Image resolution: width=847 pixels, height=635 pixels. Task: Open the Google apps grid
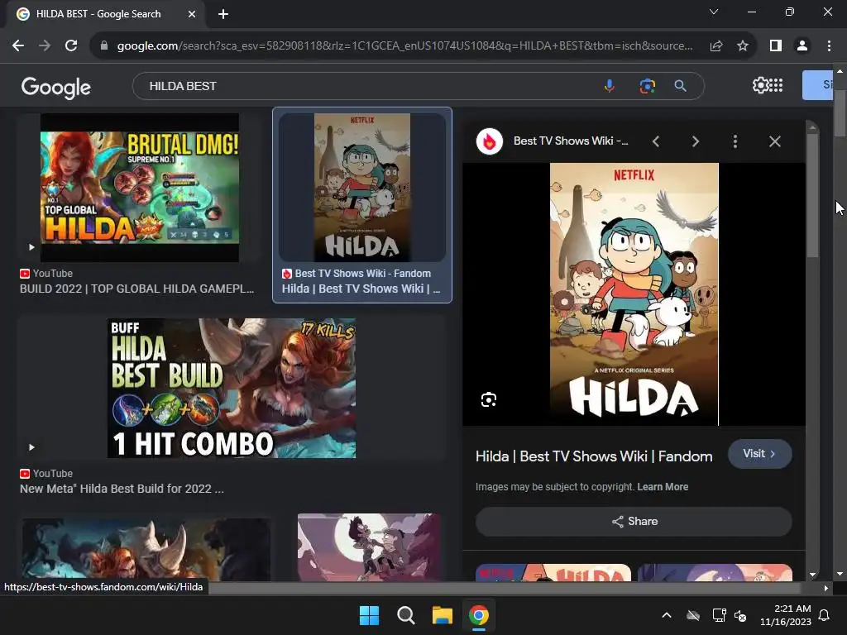[x=776, y=85]
